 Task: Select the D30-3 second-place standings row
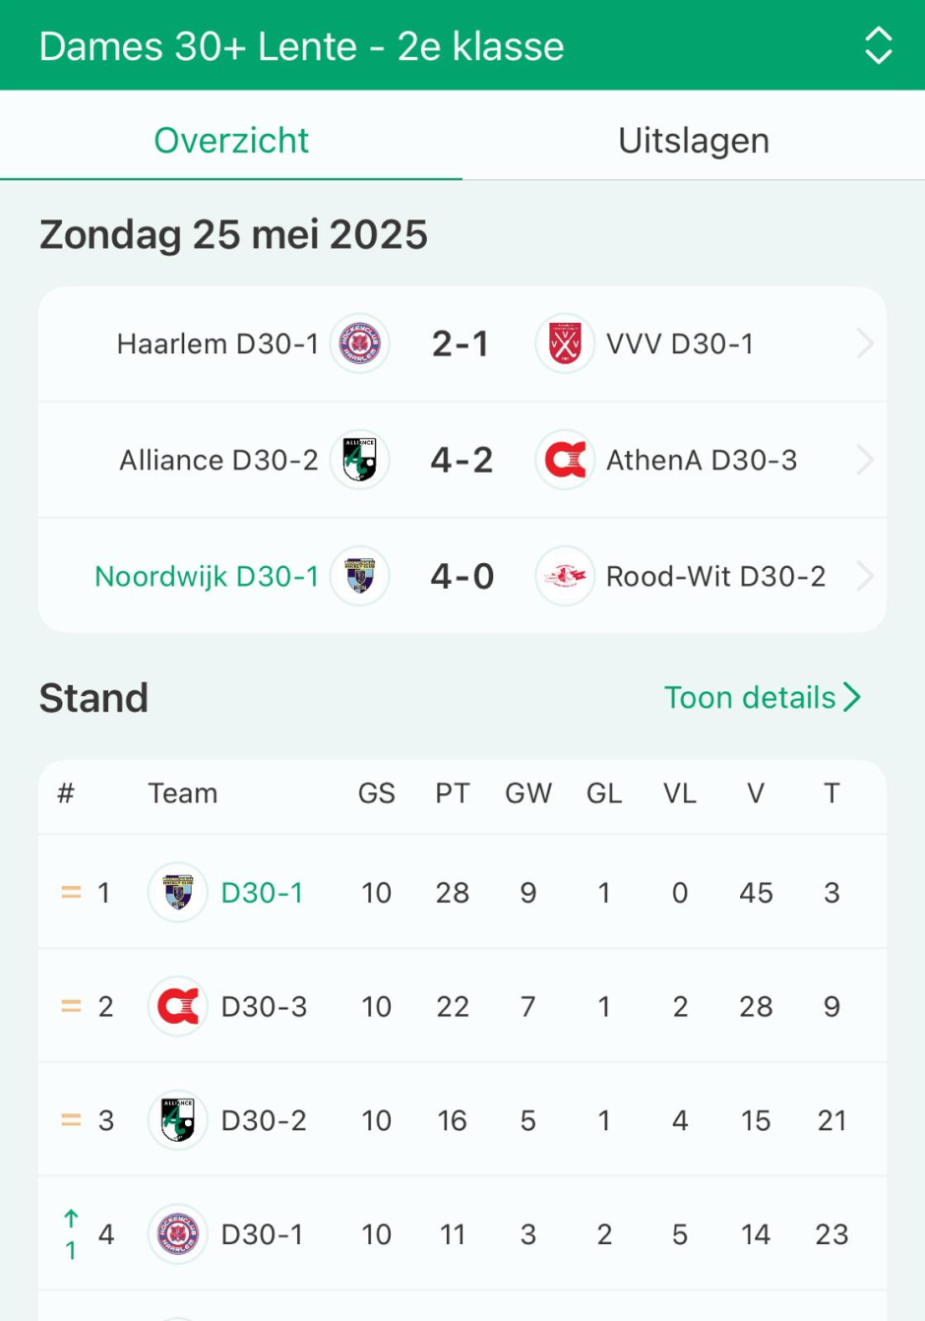coord(462,1006)
